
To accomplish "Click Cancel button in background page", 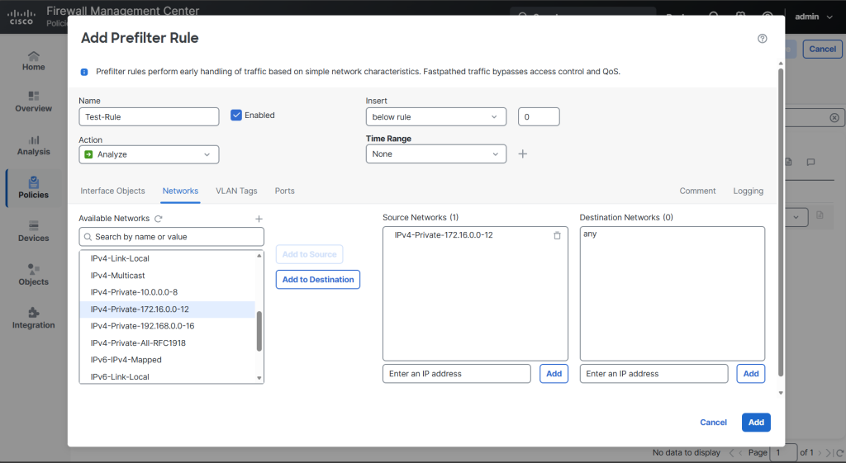I will tap(822, 49).
